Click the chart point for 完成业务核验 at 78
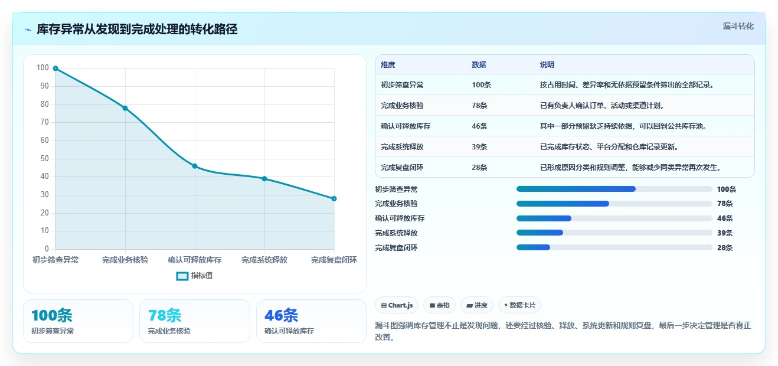778x366 pixels. pos(125,108)
